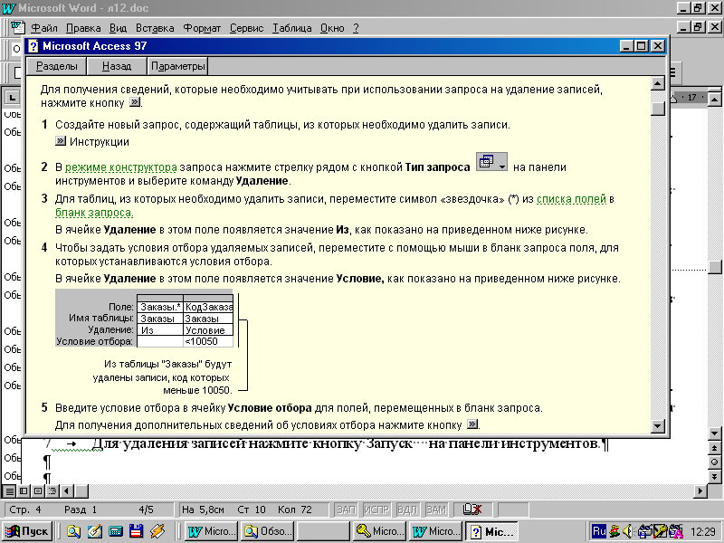Switch to the question-mark Mic... taskbar button
The width and height of the screenshot is (724, 543).
491,531
